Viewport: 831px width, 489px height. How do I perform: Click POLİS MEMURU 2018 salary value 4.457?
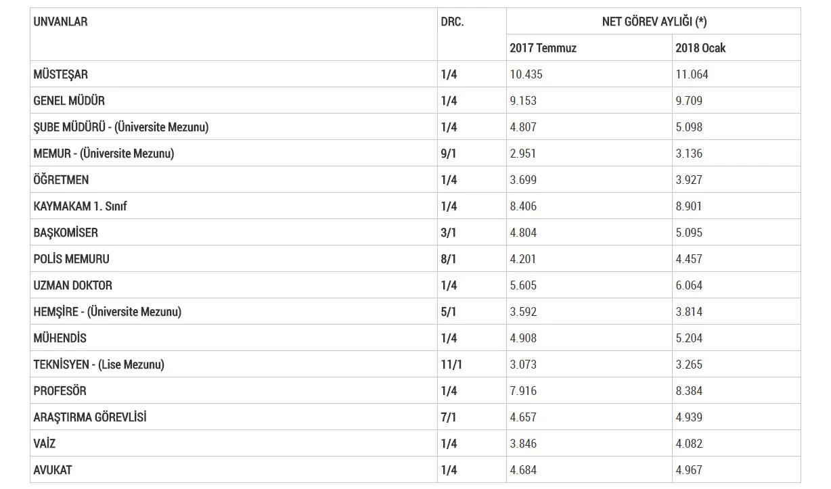689,259
